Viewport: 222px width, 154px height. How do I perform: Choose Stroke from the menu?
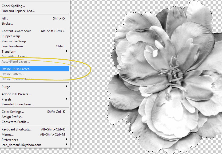click(x=34, y=24)
